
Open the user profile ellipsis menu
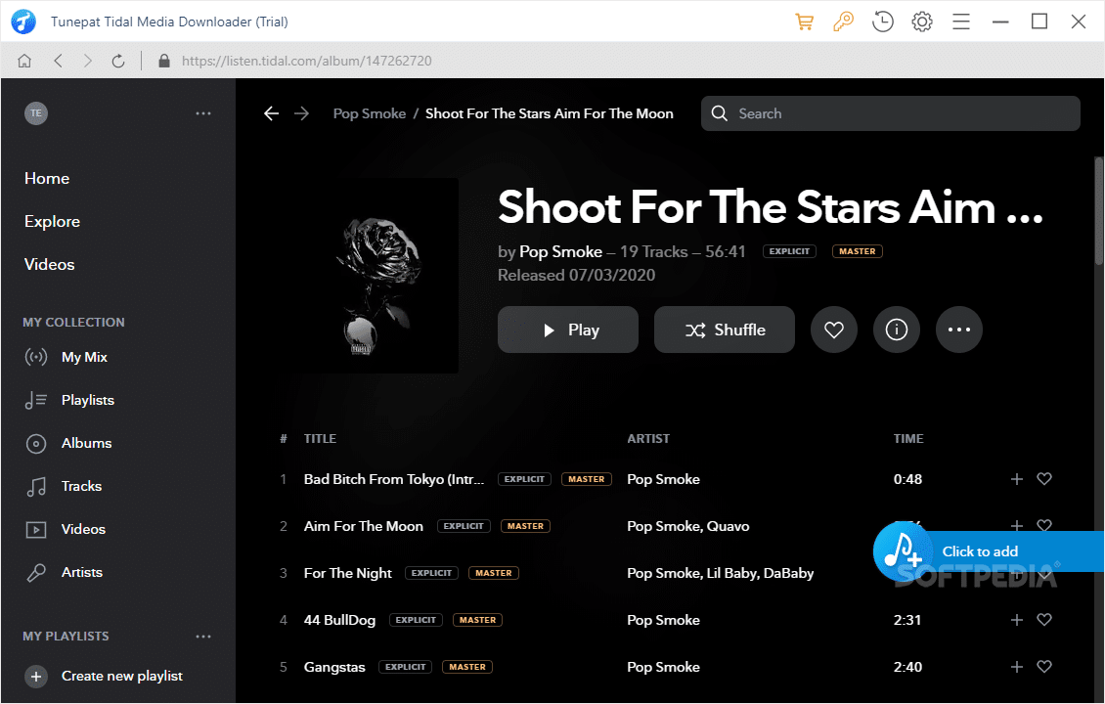(203, 113)
